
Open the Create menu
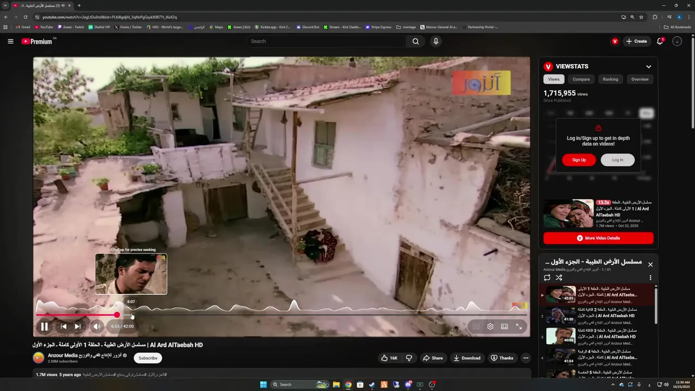[x=636, y=41]
